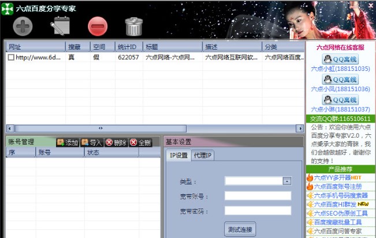Click the trash can clear icon
The image size is (376, 238).
click(134, 27)
